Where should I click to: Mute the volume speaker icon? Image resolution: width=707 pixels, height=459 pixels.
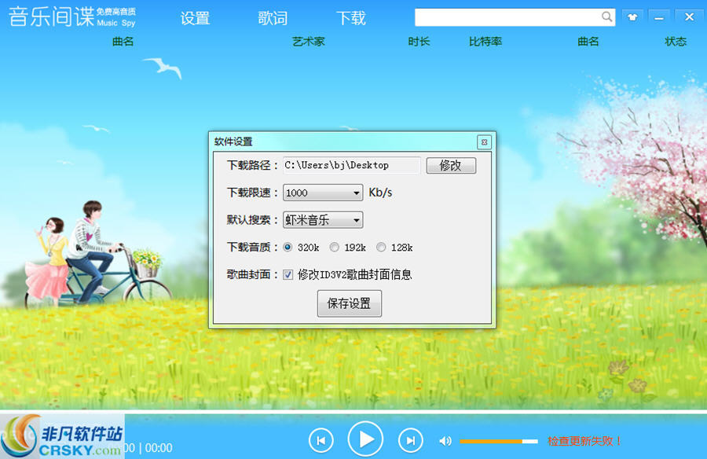pyautogui.click(x=445, y=441)
